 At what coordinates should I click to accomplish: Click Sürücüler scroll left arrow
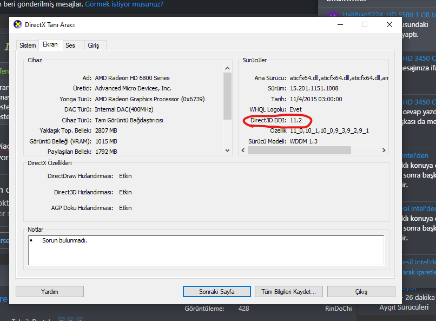[243, 150]
